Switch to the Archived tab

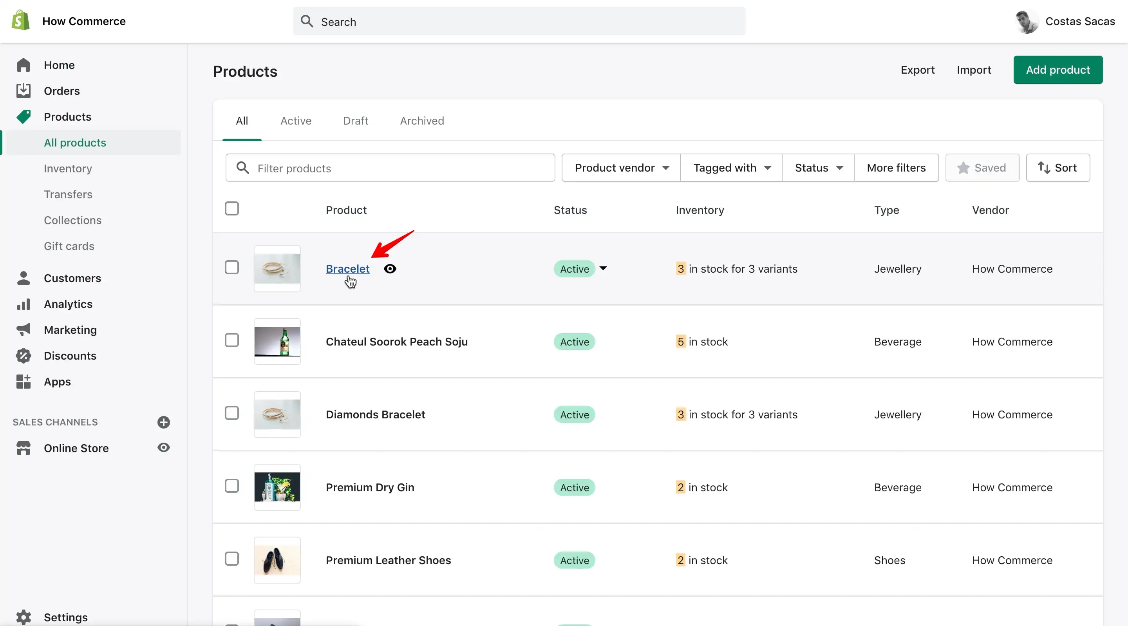(x=422, y=121)
